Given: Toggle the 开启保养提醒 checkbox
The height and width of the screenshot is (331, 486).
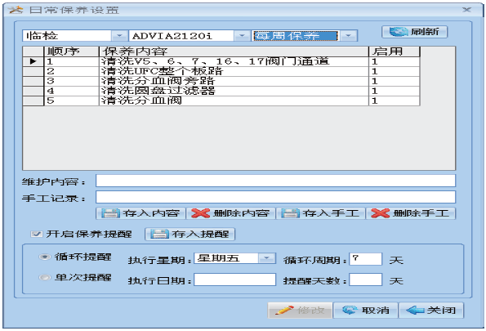Looking at the screenshot, I should [x=37, y=235].
